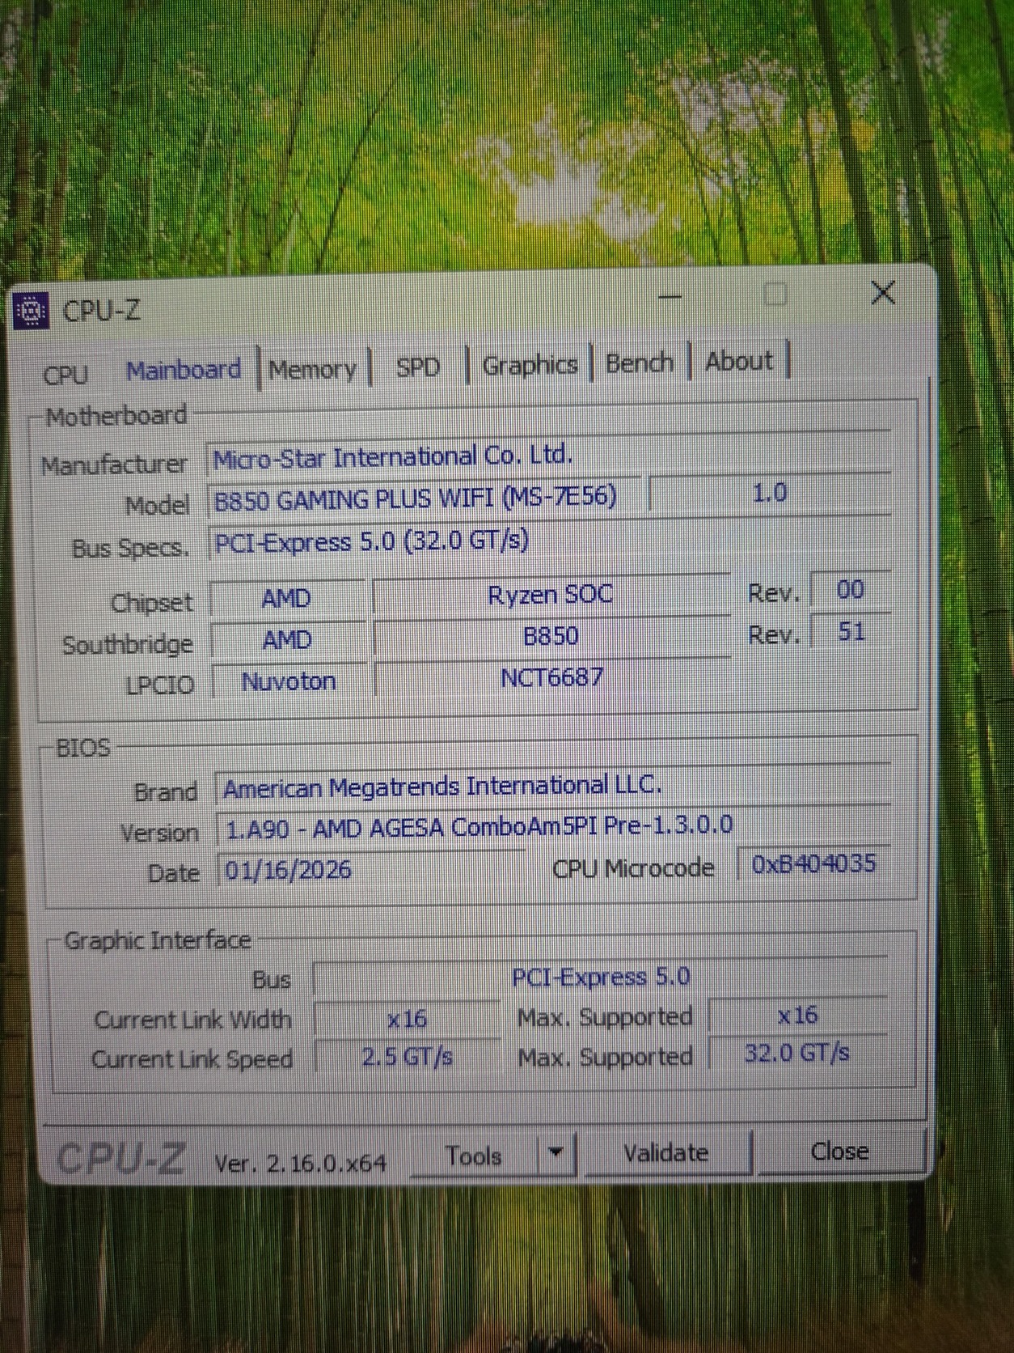Click the Bus Specs PCI-Express 5.0 field
This screenshot has height=1353, width=1014.
pyautogui.click(x=550, y=541)
